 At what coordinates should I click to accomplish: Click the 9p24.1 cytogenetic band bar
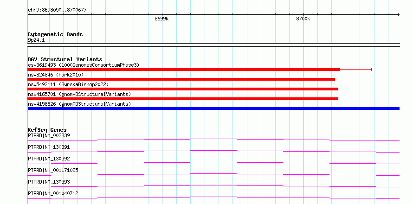coord(213,45)
